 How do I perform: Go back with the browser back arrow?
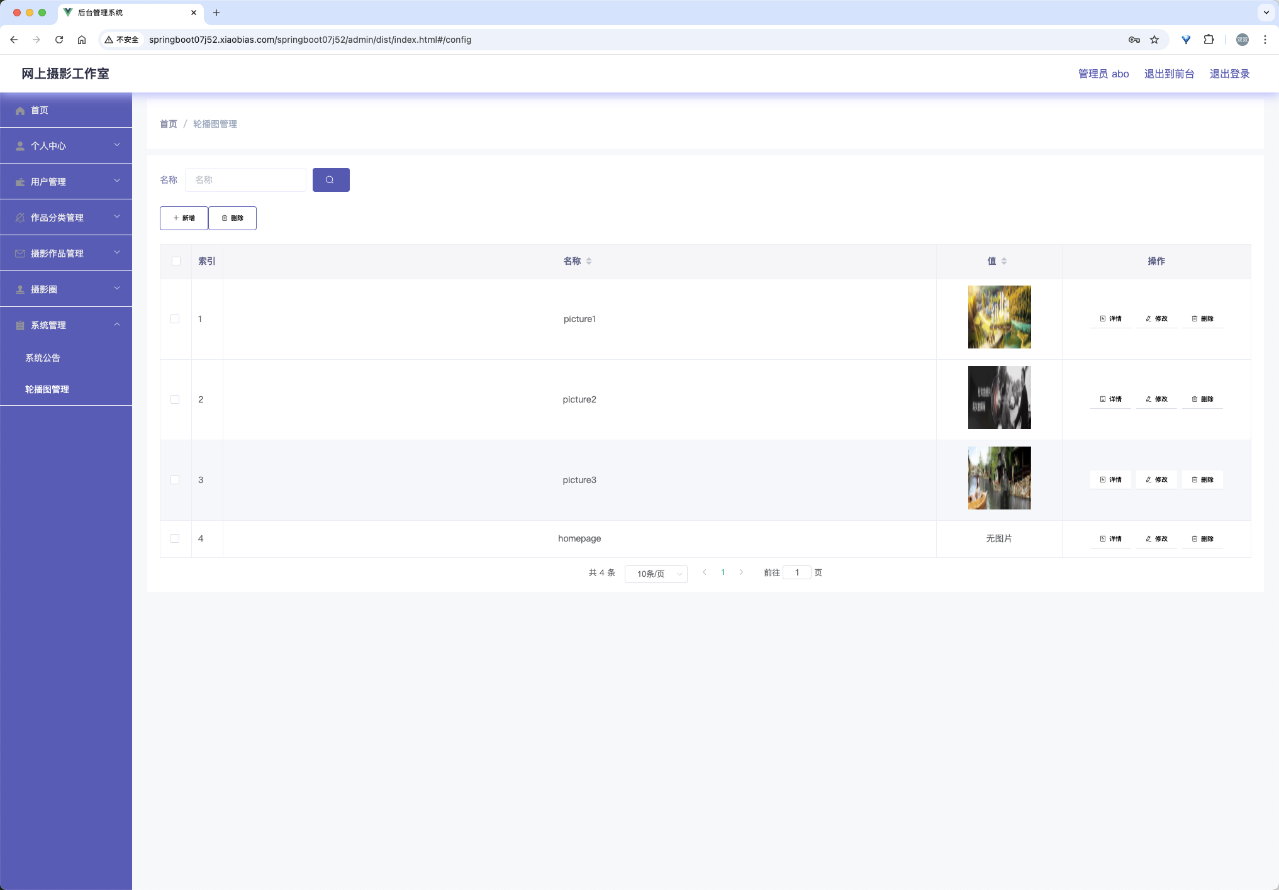pos(14,40)
